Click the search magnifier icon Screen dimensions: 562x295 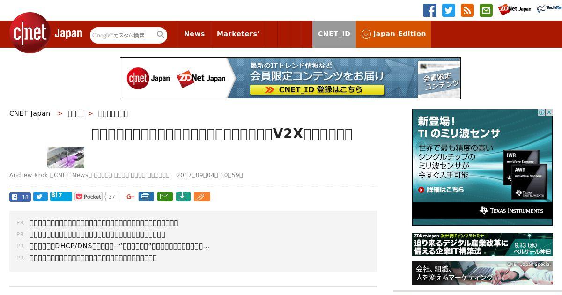click(x=161, y=35)
